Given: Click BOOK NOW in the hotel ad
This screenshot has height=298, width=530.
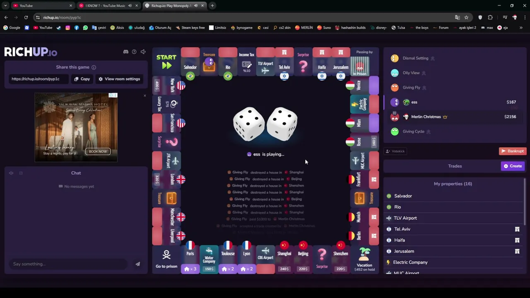Looking at the screenshot, I should 98,151.
